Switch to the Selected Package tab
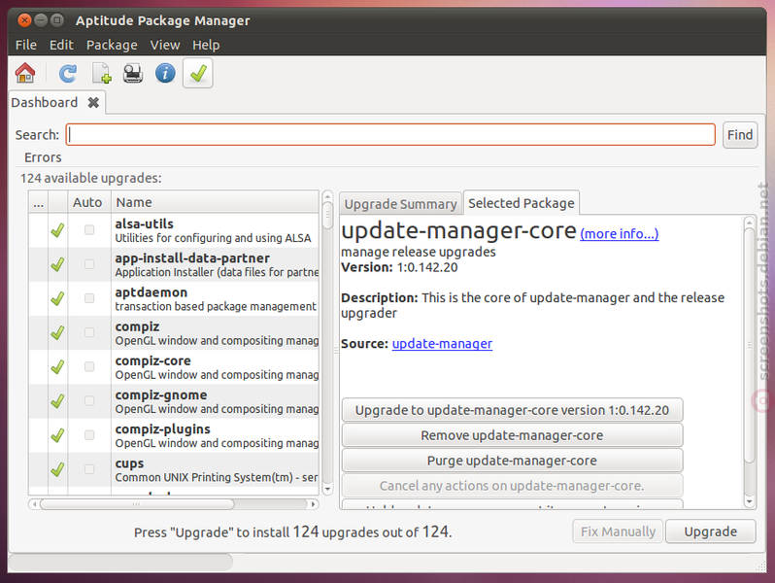The width and height of the screenshot is (775, 583). pyautogui.click(x=521, y=203)
